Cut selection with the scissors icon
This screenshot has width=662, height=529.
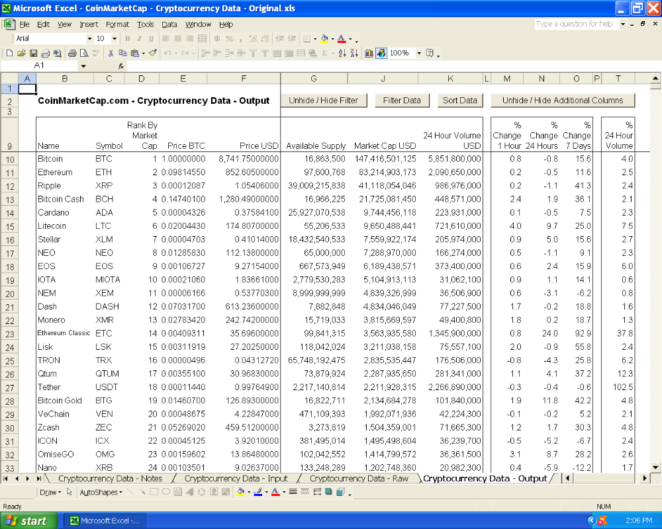pos(111,53)
